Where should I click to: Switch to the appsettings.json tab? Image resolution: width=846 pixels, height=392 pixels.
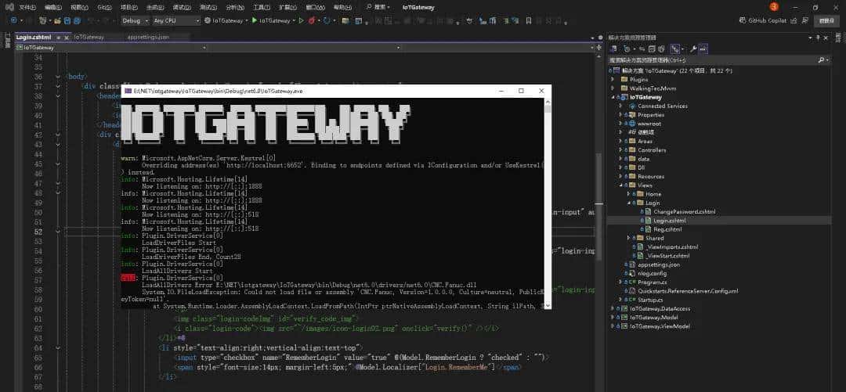148,38
